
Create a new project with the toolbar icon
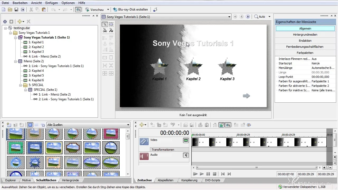(x=4, y=9)
